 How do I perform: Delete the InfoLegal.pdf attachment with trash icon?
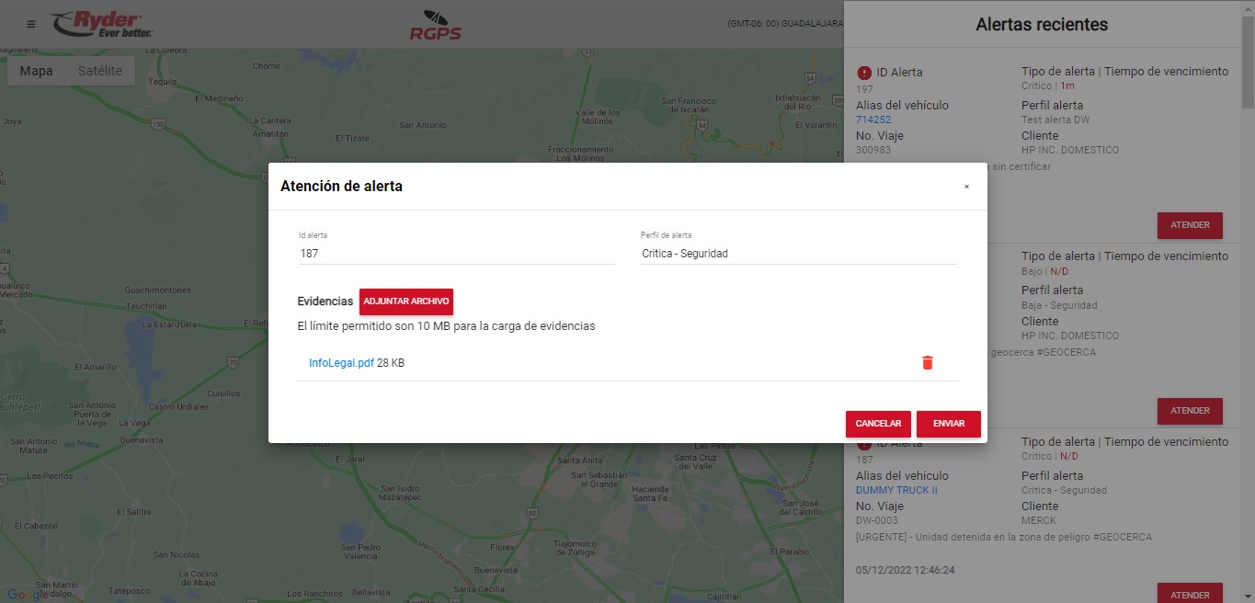coord(927,363)
